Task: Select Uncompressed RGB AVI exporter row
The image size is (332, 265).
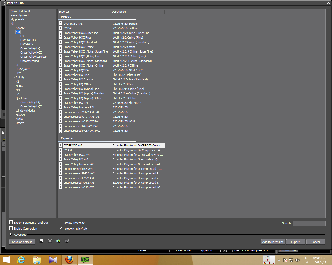Action: click(112, 169)
